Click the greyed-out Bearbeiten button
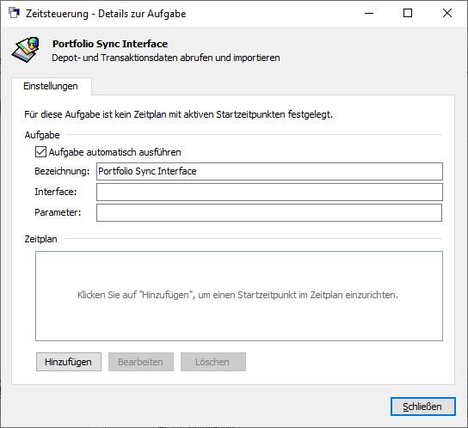 point(141,362)
